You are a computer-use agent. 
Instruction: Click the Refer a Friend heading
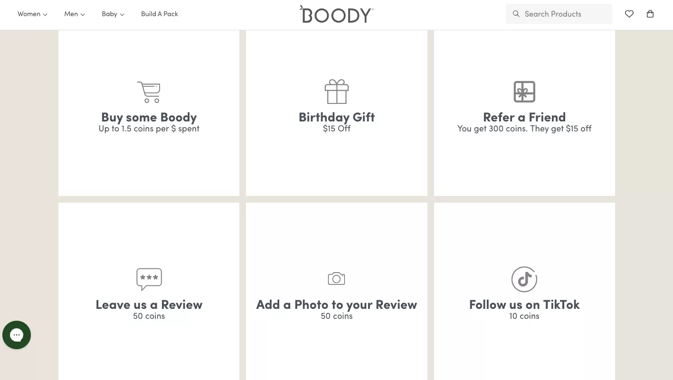(x=524, y=117)
